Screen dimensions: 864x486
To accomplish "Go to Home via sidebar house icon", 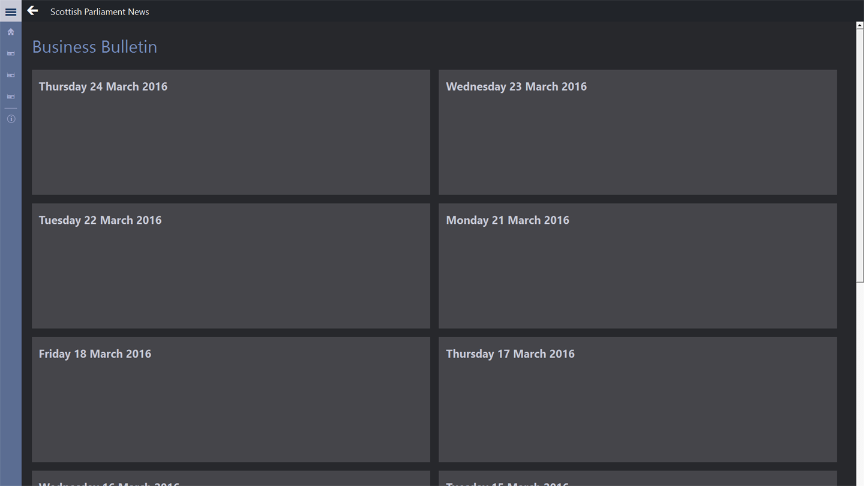I will 11,32.
